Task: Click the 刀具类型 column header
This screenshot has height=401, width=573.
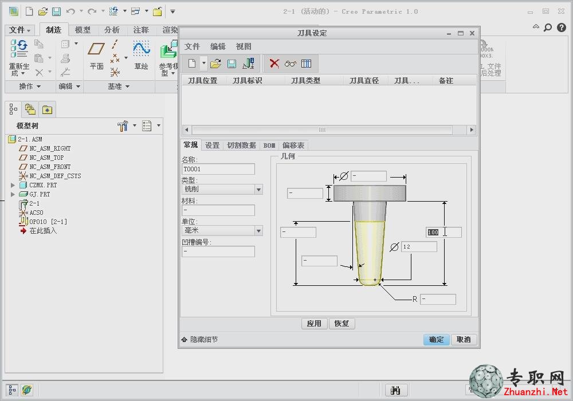Action: tap(305, 81)
